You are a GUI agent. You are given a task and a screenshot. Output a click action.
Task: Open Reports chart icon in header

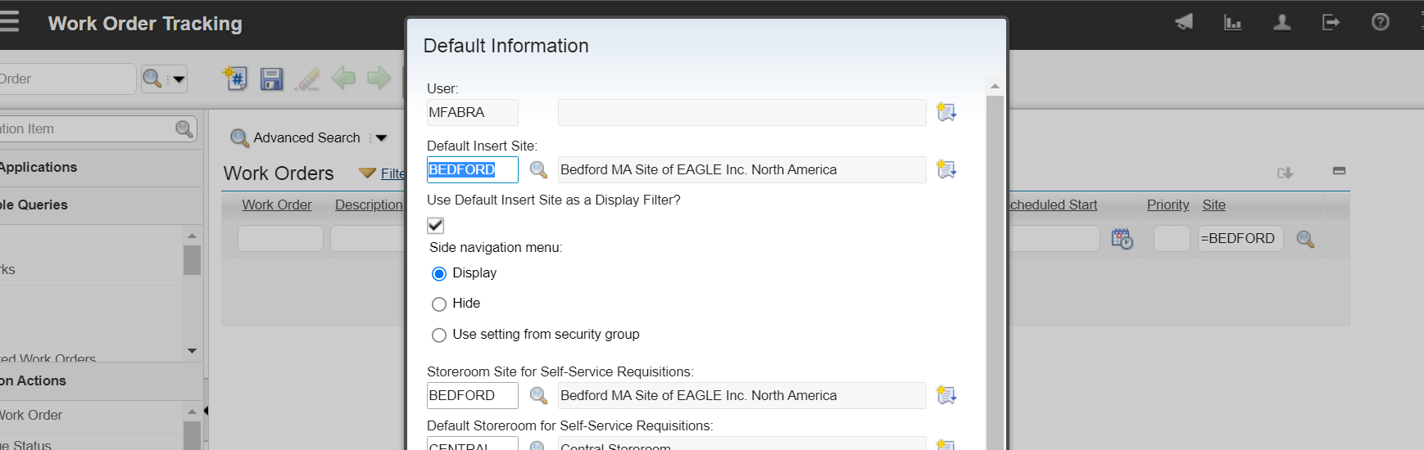(1232, 22)
